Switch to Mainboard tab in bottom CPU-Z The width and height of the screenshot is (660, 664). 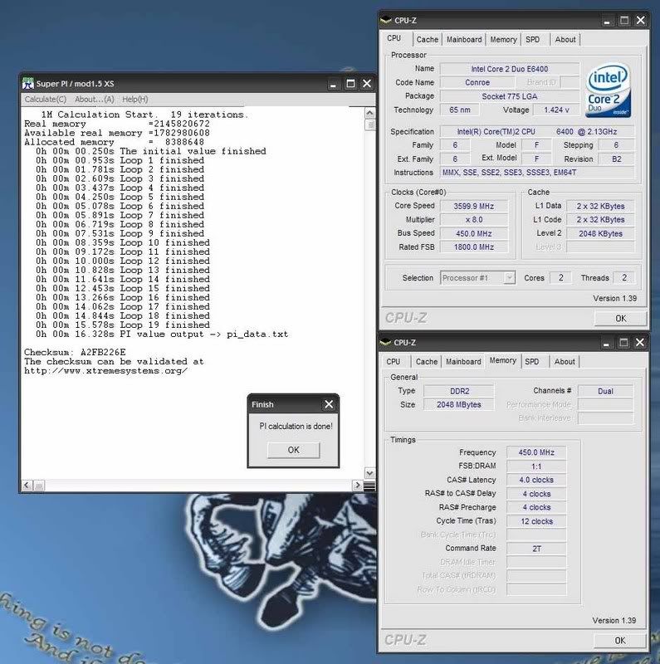pos(463,362)
